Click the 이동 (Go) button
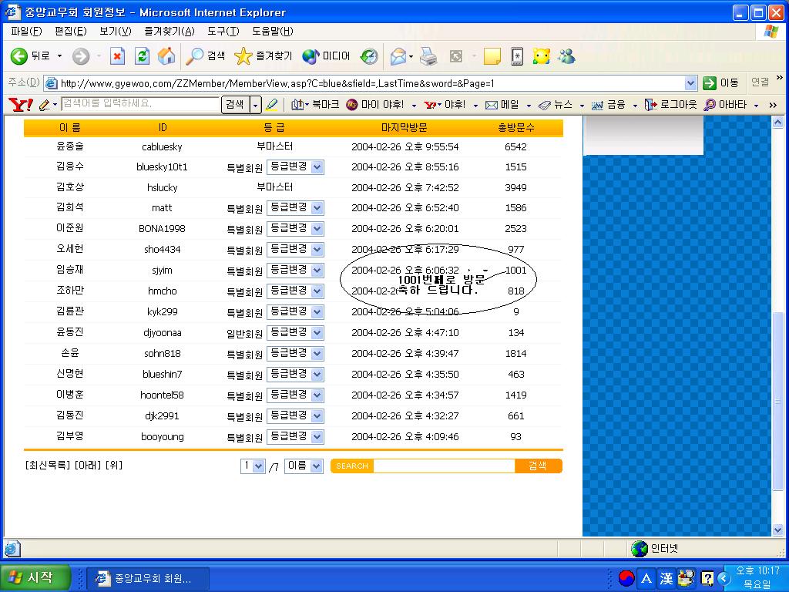Screen dimensions: 789x592 (x=720, y=83)
